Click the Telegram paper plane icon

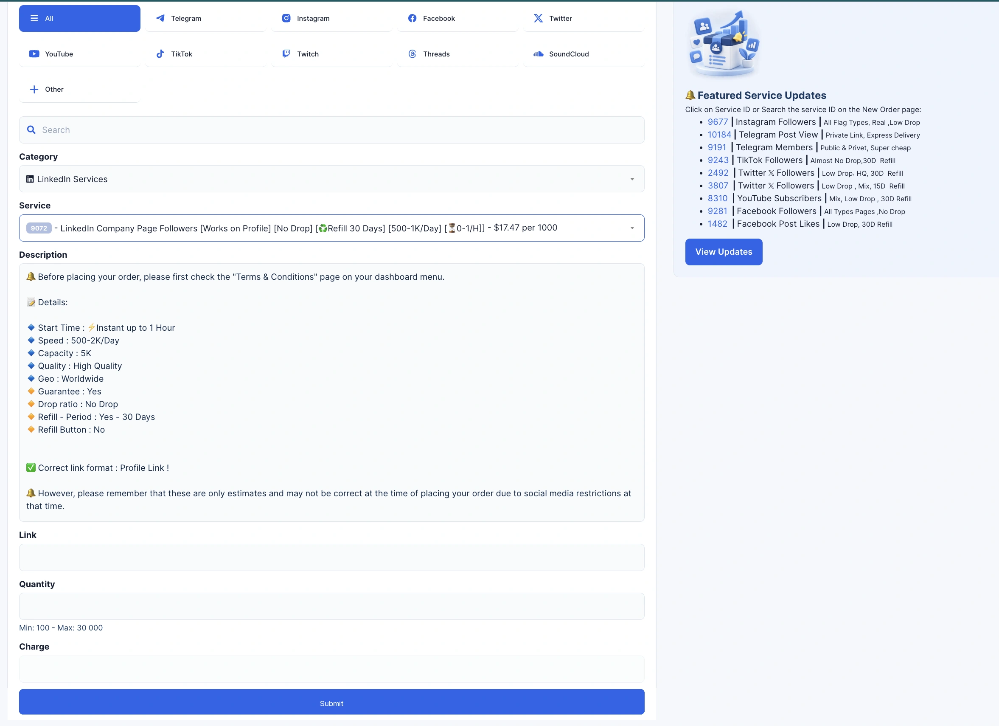tap(160, 18)
